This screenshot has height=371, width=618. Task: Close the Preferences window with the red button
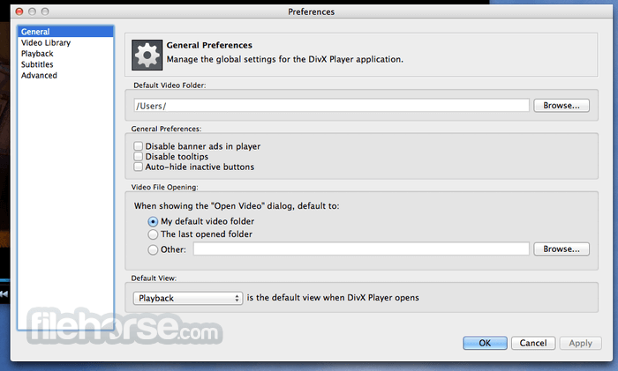pyautogui.click(x=19, y=11)
